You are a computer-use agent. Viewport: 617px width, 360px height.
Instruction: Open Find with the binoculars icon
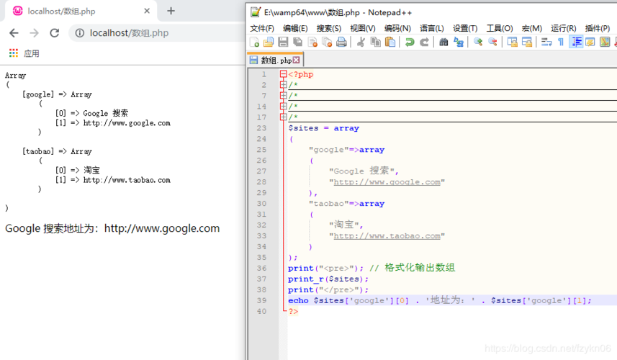(x=443, y=42)
